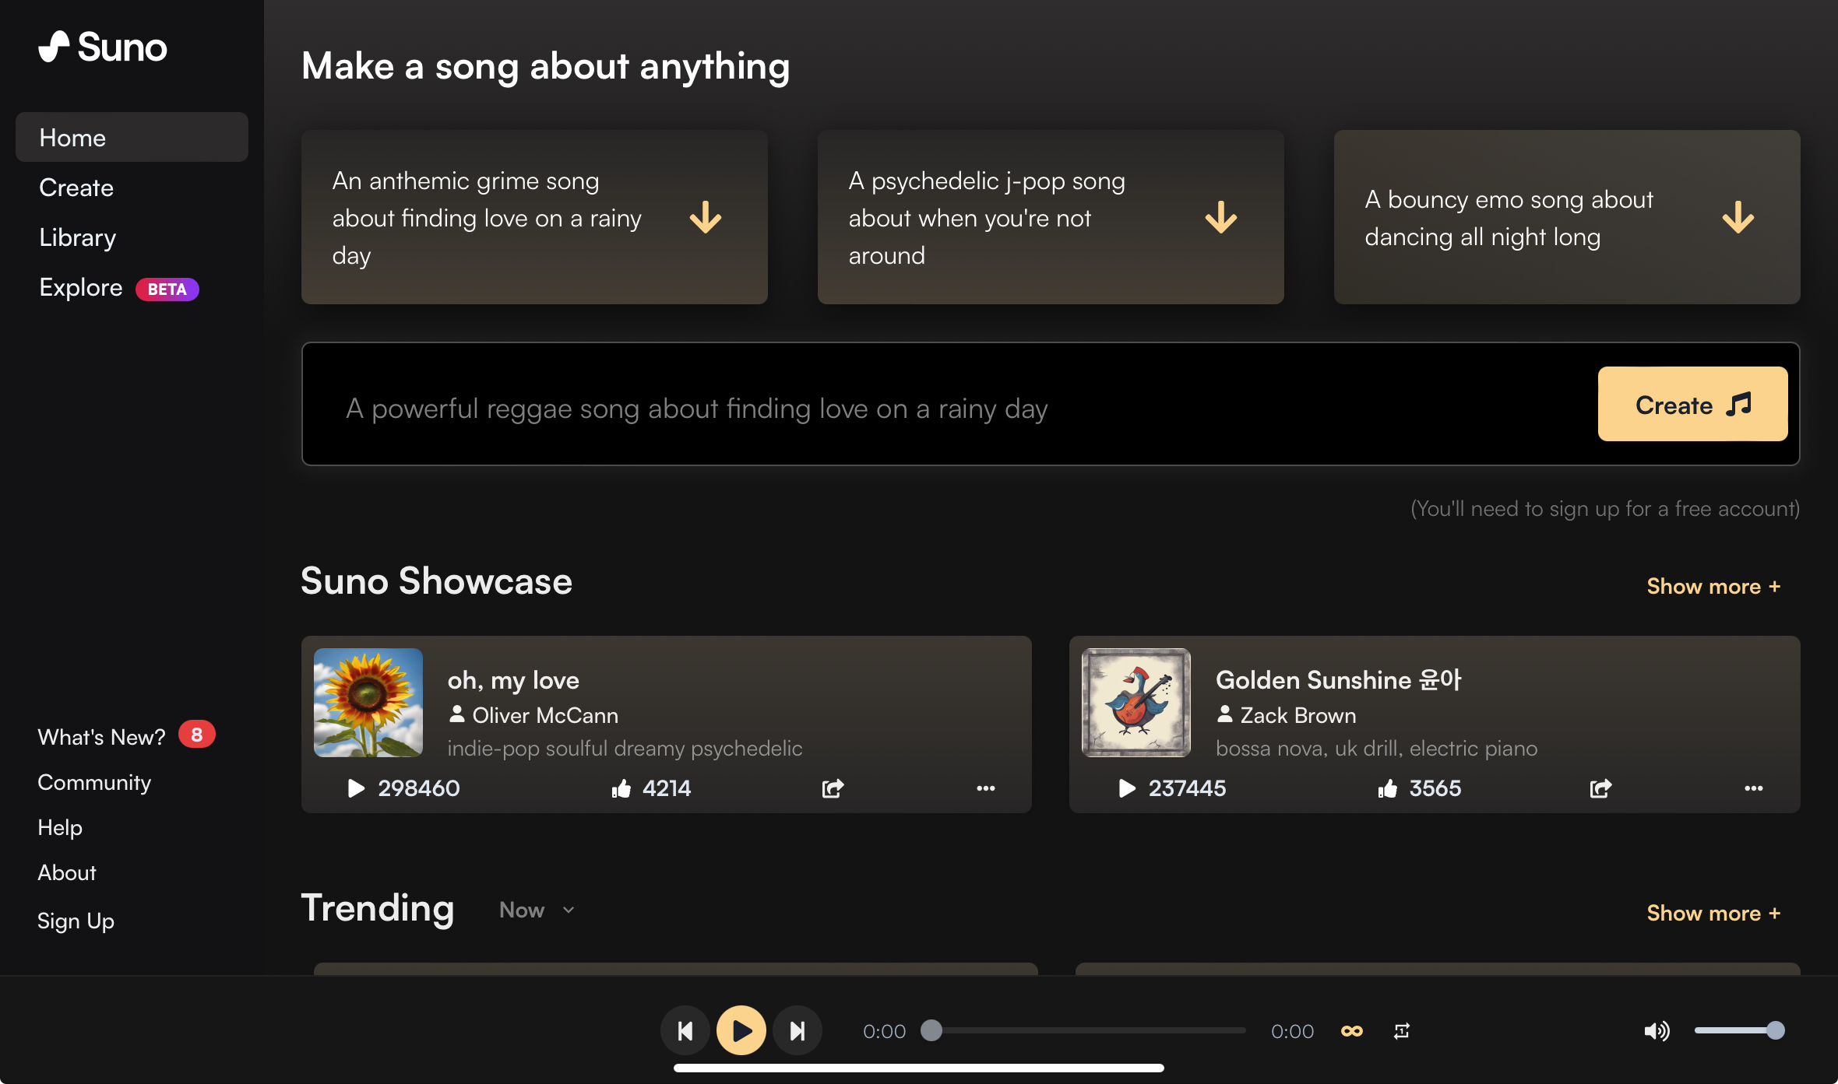Play the Golden Sunshine track
Image resolution: width=1838 pixels, height=1084 pixels.
(x=1126, y=788)
